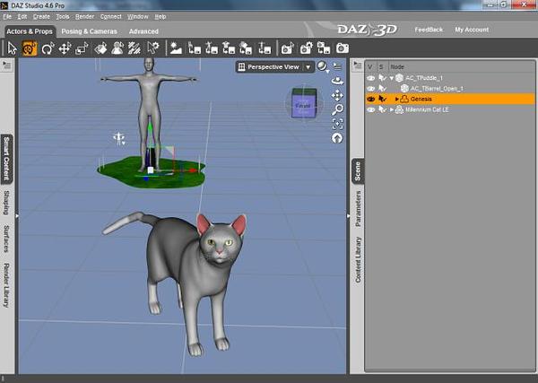Open the Content Library side tab
This screenshot has width=538, height=383.
tap(358, 260)
